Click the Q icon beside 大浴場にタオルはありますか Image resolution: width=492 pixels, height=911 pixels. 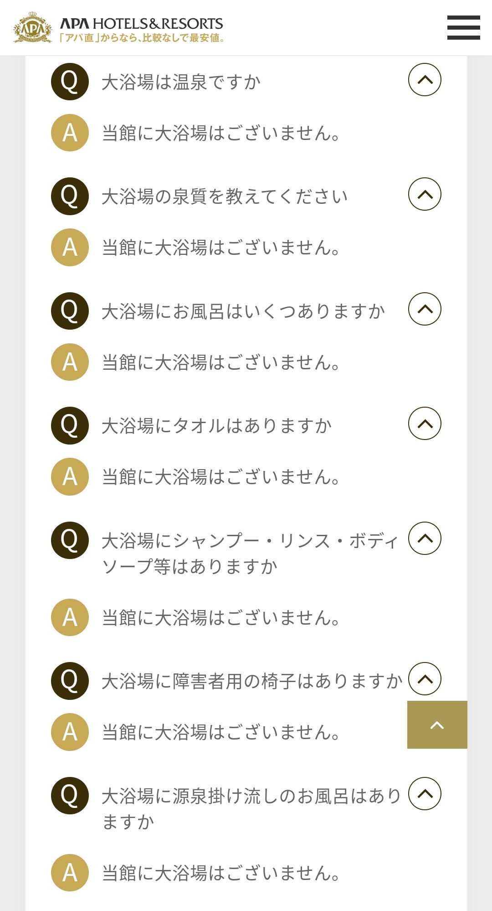[69, 425]
